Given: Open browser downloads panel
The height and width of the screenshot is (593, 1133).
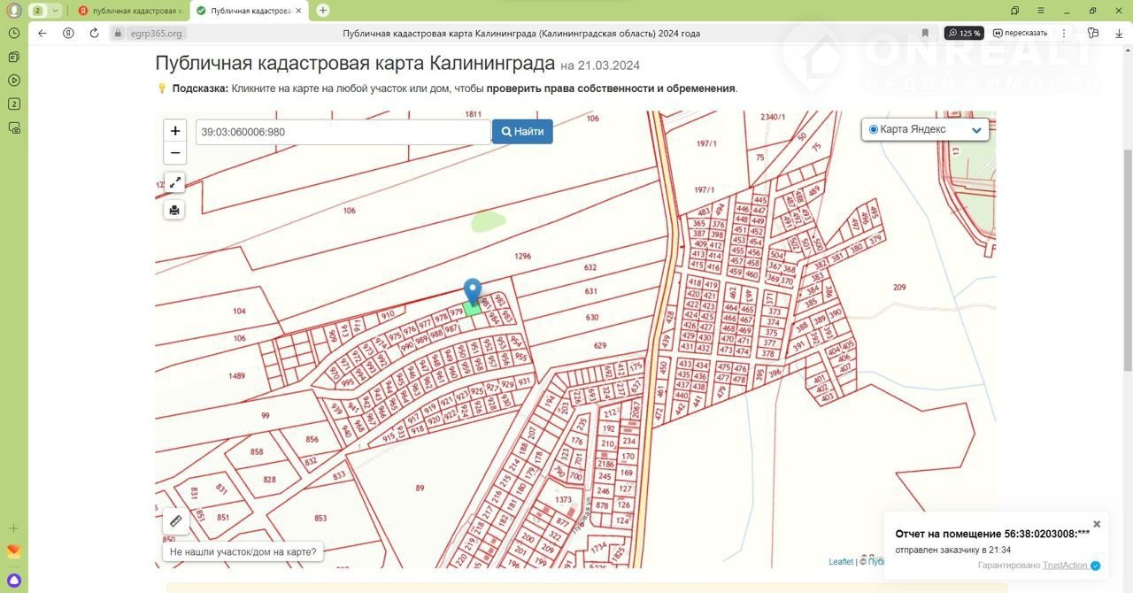Looking at the screenshot, I should 1119,33.
